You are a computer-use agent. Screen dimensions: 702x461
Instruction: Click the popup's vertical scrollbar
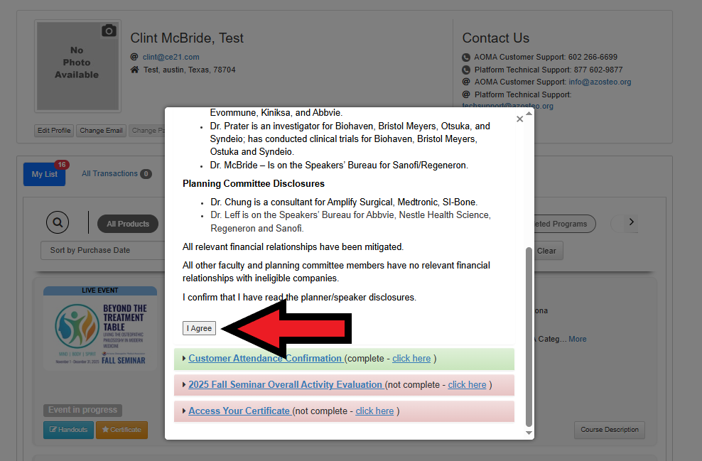point(528,334)
